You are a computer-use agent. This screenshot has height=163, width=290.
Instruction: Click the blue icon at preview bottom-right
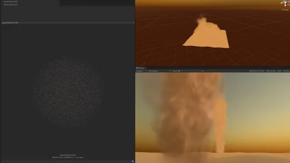133,161
